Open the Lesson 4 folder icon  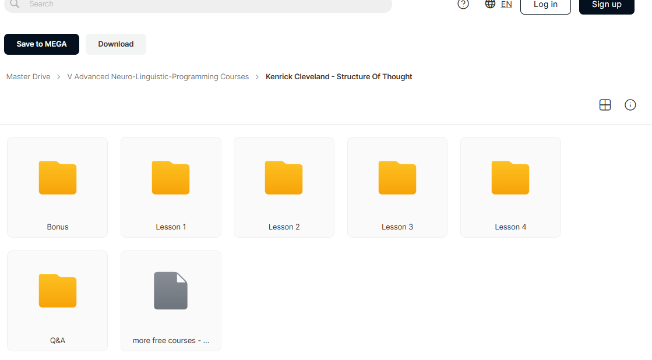510,178
